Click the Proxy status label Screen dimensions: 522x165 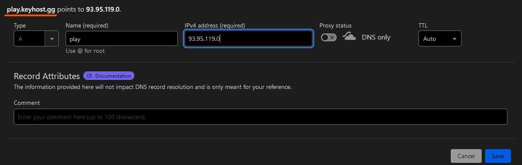pos(336,26)
